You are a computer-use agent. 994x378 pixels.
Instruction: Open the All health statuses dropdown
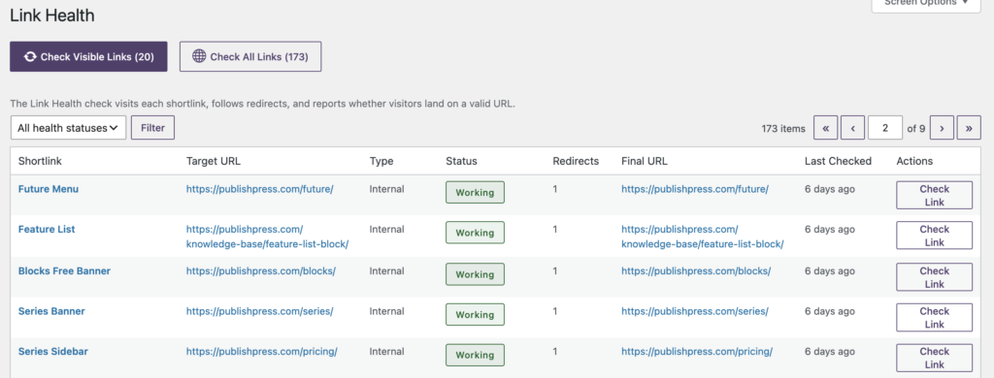(69, 127)
